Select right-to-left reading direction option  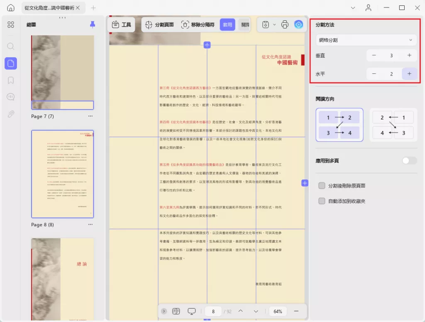coord(393,125)
